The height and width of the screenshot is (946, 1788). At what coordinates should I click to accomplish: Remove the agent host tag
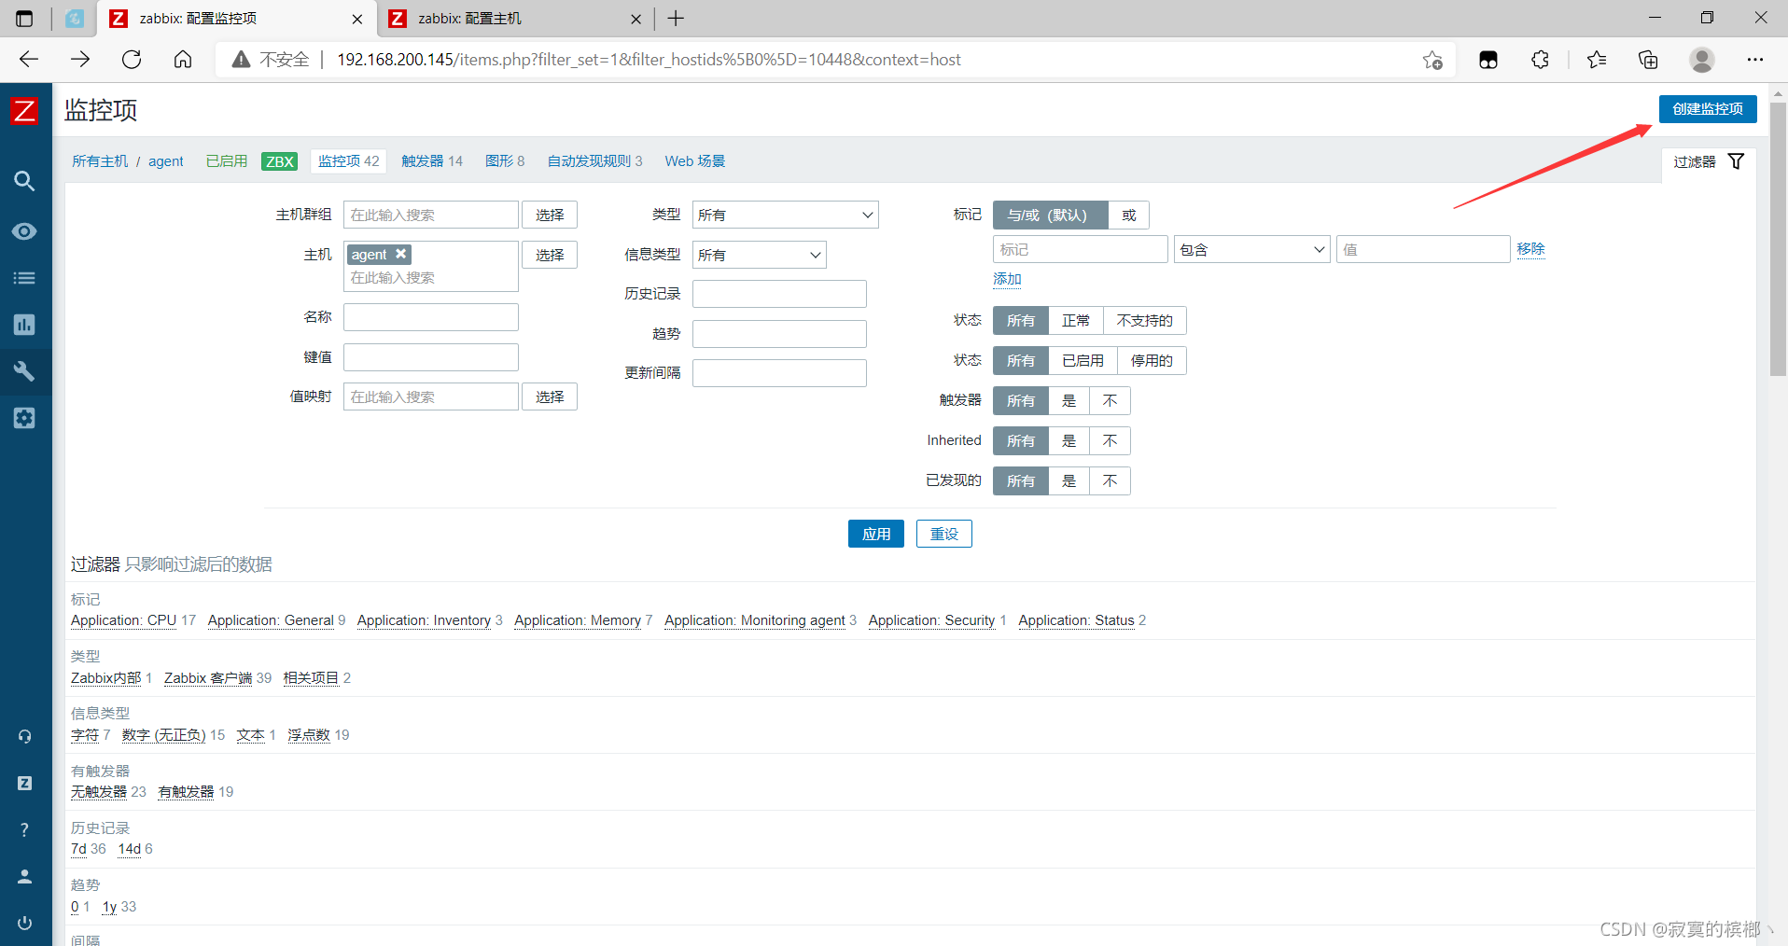401,254
